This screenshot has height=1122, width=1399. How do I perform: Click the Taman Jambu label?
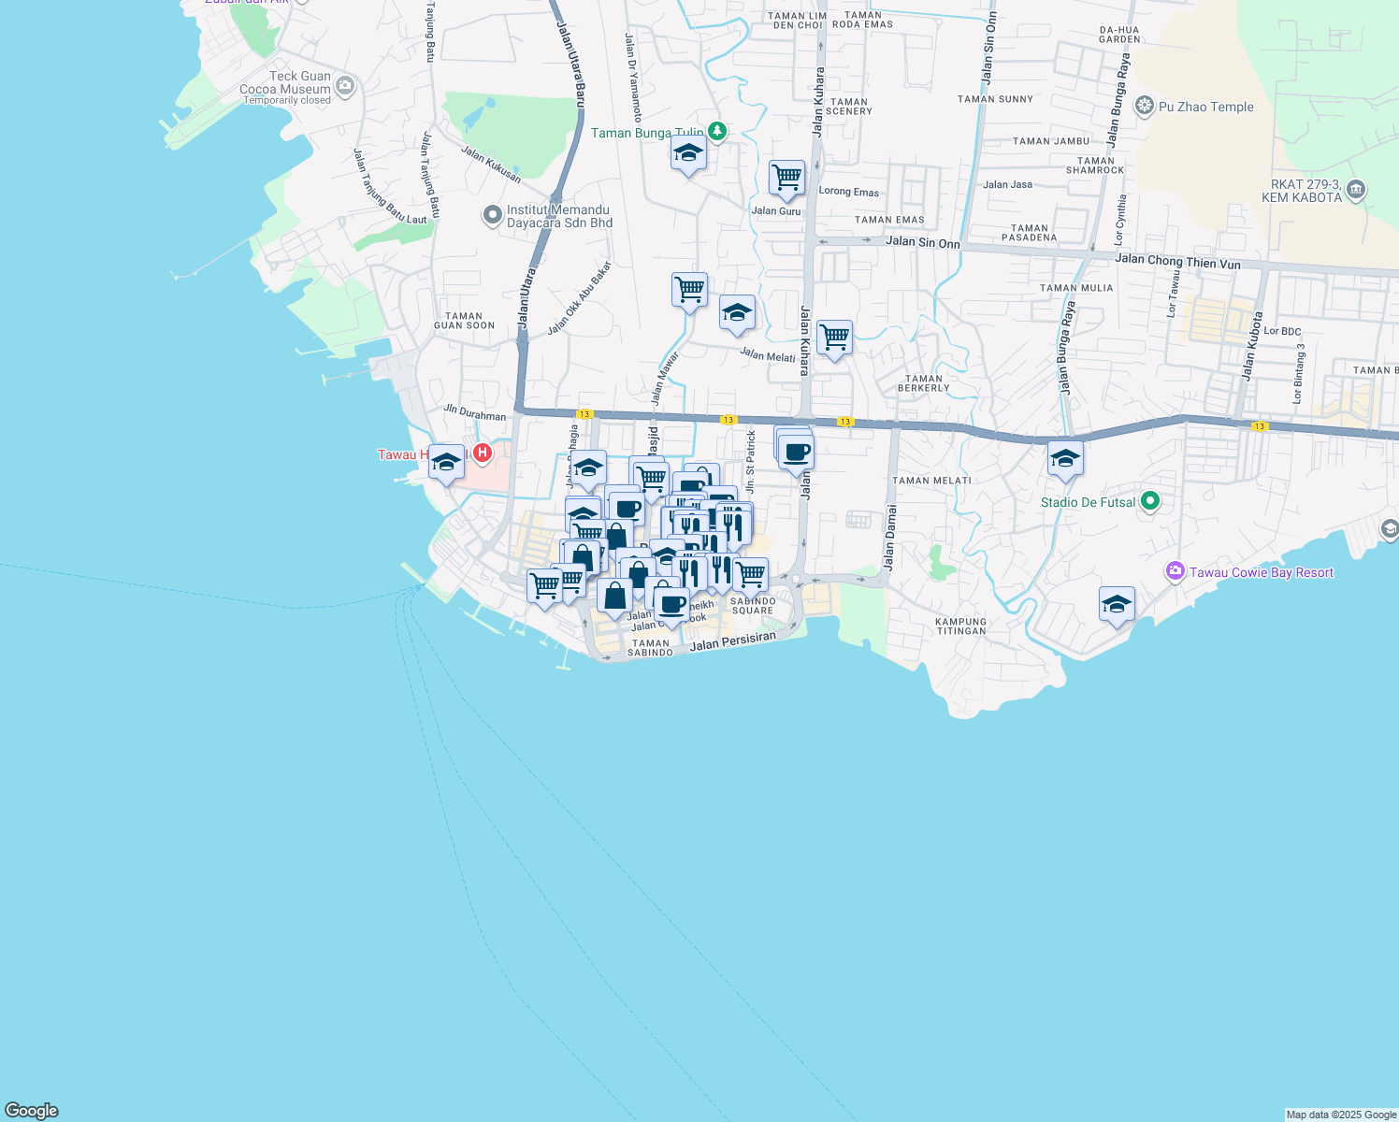pos(1052,141)
